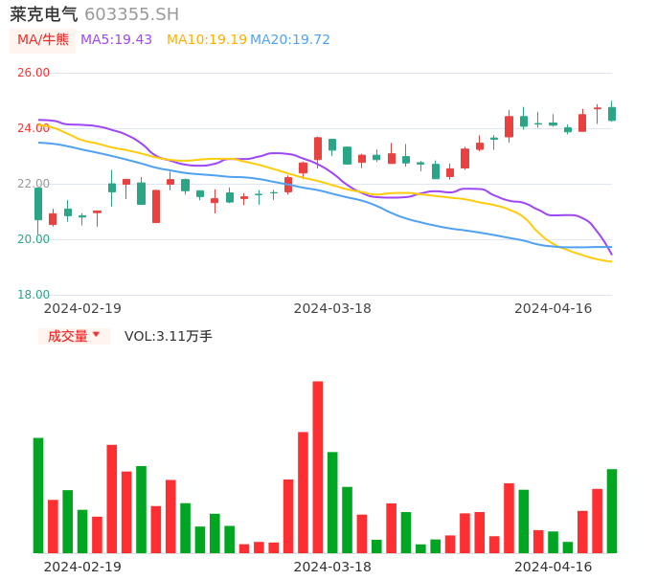Open the MA/牛熊 indicator selector
The image size is (657, 580).
(x=43, y=40)
